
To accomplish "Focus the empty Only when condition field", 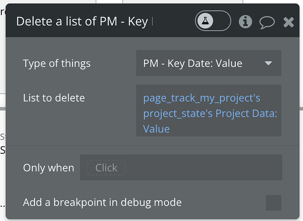I will click(x=203, y=168).
